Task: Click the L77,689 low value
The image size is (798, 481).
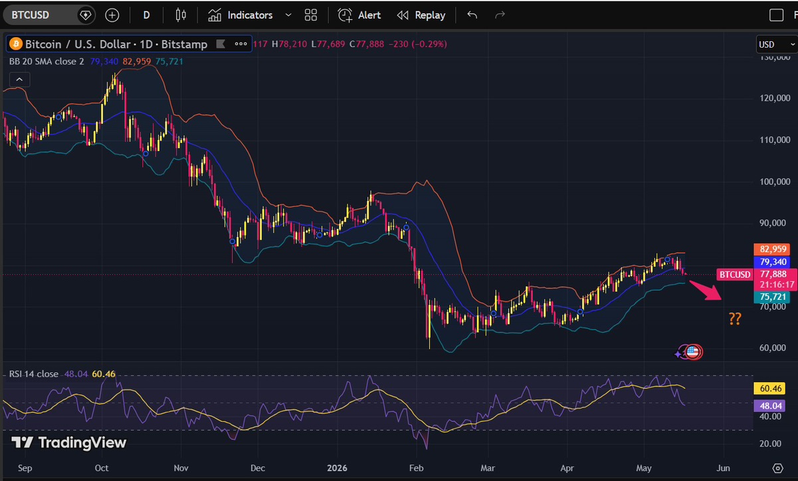Action: point(328,44)
